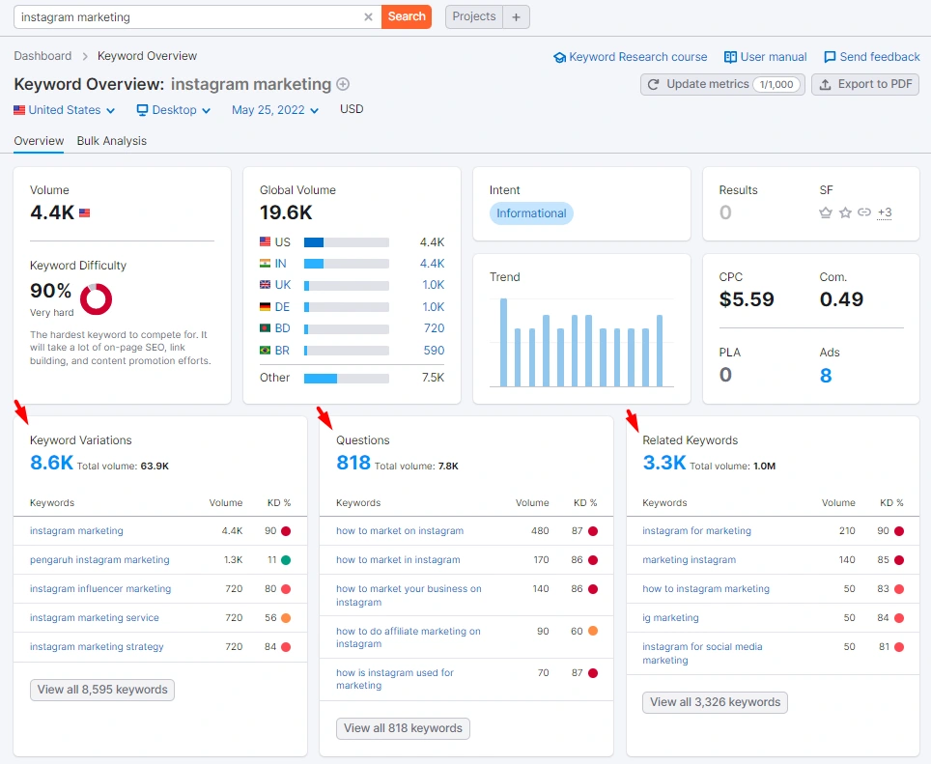
Task: Click the Send feedback speech bubble icon
Action: pyautogui.click(x=830, y=57)
